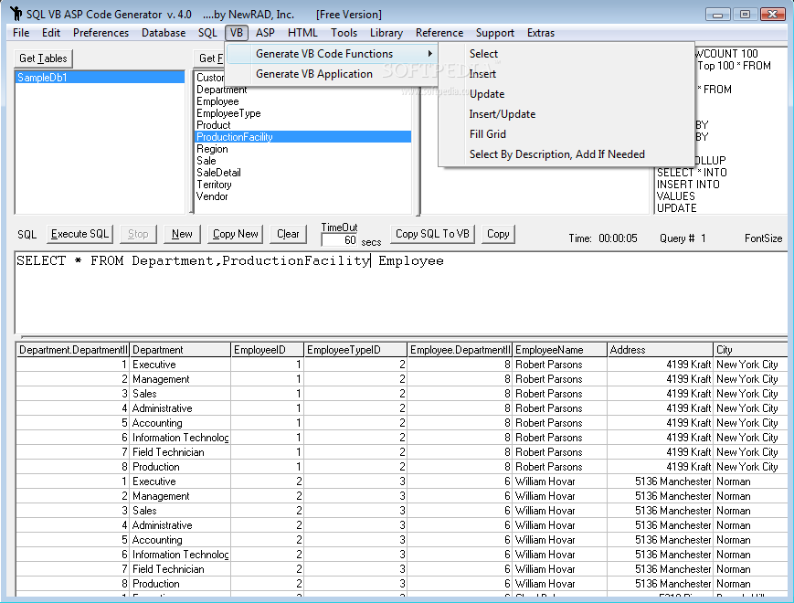Choose Select By Description, Add If Needed
Image resolution: width=794 pixels, height=603 pixels.
(x=566, y=154)
